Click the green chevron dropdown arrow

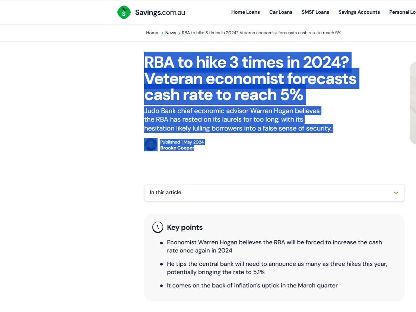396,193
